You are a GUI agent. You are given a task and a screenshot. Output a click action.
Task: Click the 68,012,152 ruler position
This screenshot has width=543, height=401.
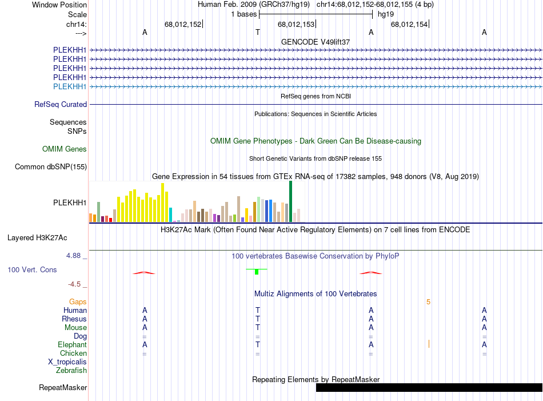pos(183,24)
